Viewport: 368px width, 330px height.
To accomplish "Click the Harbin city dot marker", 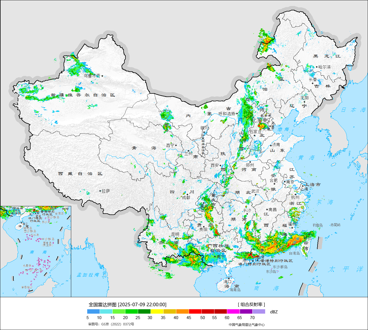I will point(317,67).
